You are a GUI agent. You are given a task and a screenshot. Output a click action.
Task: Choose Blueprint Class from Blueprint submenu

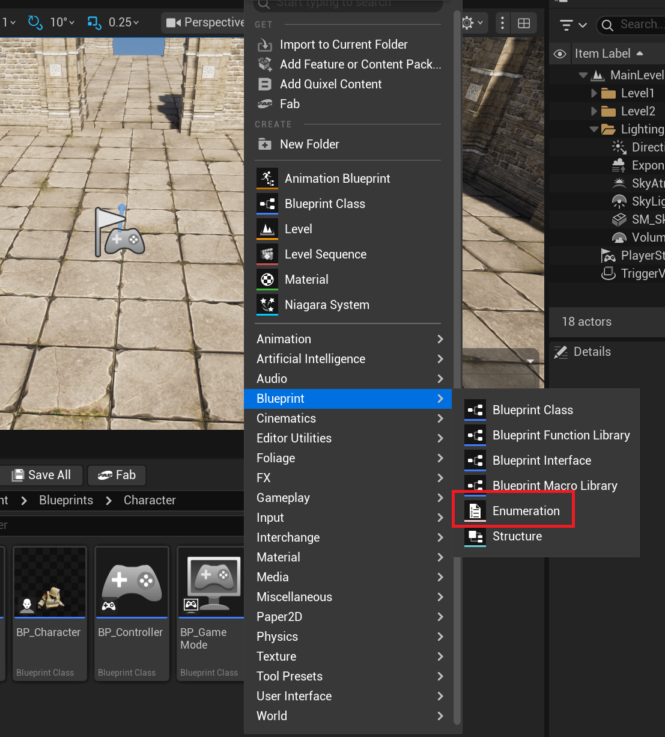tap(546, 410)
